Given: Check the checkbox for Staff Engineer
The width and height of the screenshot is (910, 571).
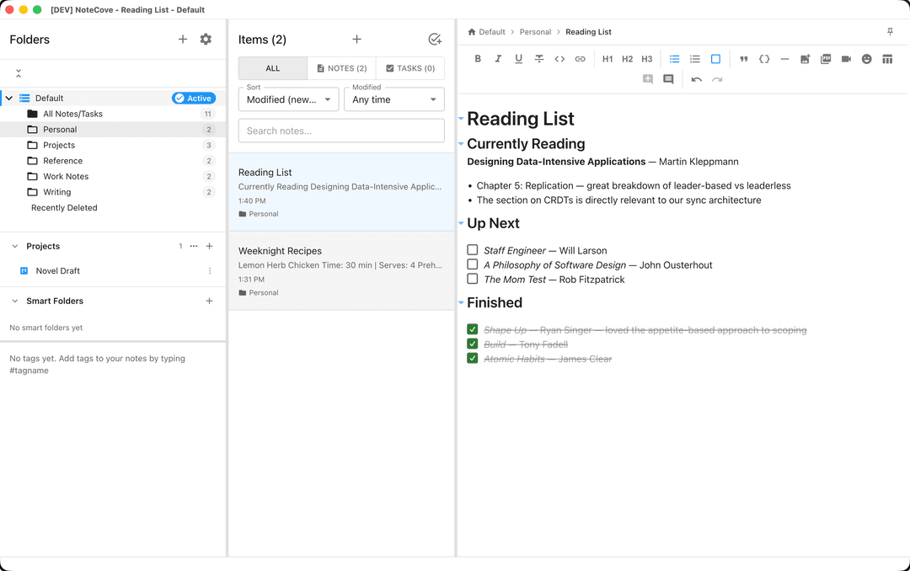Looking at the screenshot, I should coord(473,250).
